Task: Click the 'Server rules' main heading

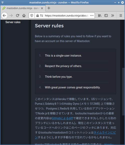Action: [49, 26]
